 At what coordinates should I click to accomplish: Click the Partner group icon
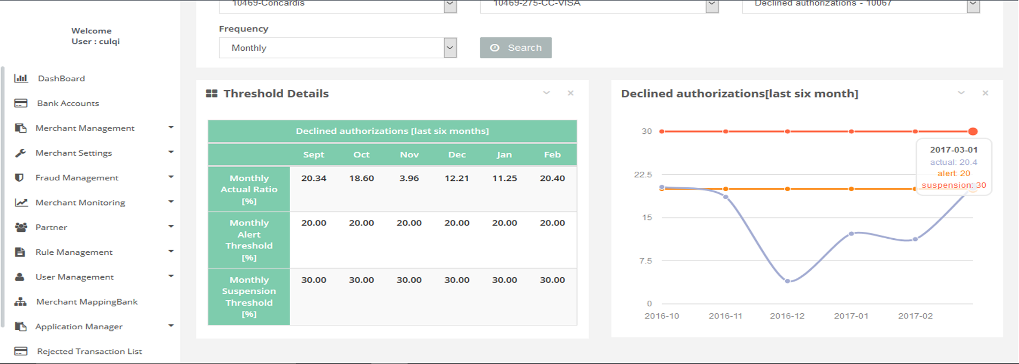21,227
